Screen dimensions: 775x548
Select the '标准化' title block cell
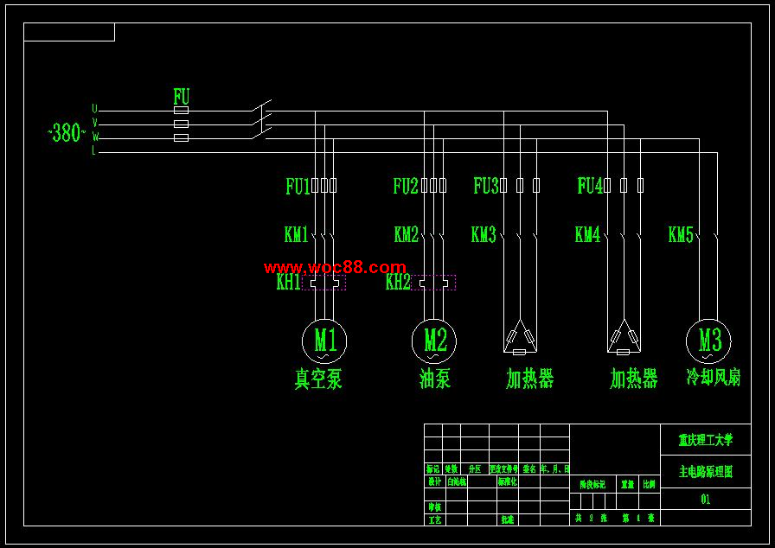tap(508, 481)
